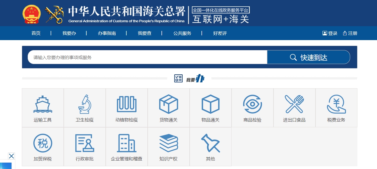This screenshot has width=377, height=169.
Task: Open 动植物检疫 test tubes icon
Action: pos(127,104)
